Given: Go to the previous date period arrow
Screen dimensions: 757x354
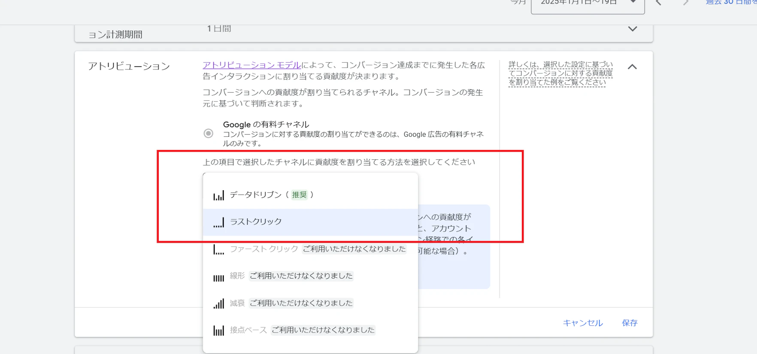Looking at the screenshot, I should [659, 3].
